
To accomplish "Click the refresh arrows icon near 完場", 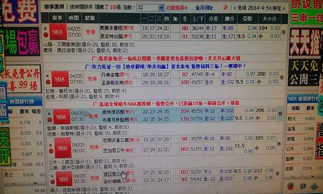I will (x=226, y=8).
